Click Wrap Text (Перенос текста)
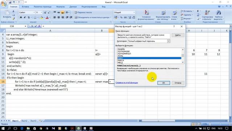Image resolution: width=232 pixels, height=131 pixels. (83, 12)
